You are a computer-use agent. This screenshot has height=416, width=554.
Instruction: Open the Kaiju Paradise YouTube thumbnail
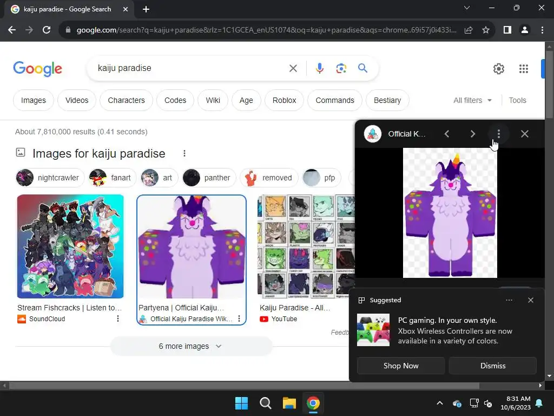pos(306,246)
